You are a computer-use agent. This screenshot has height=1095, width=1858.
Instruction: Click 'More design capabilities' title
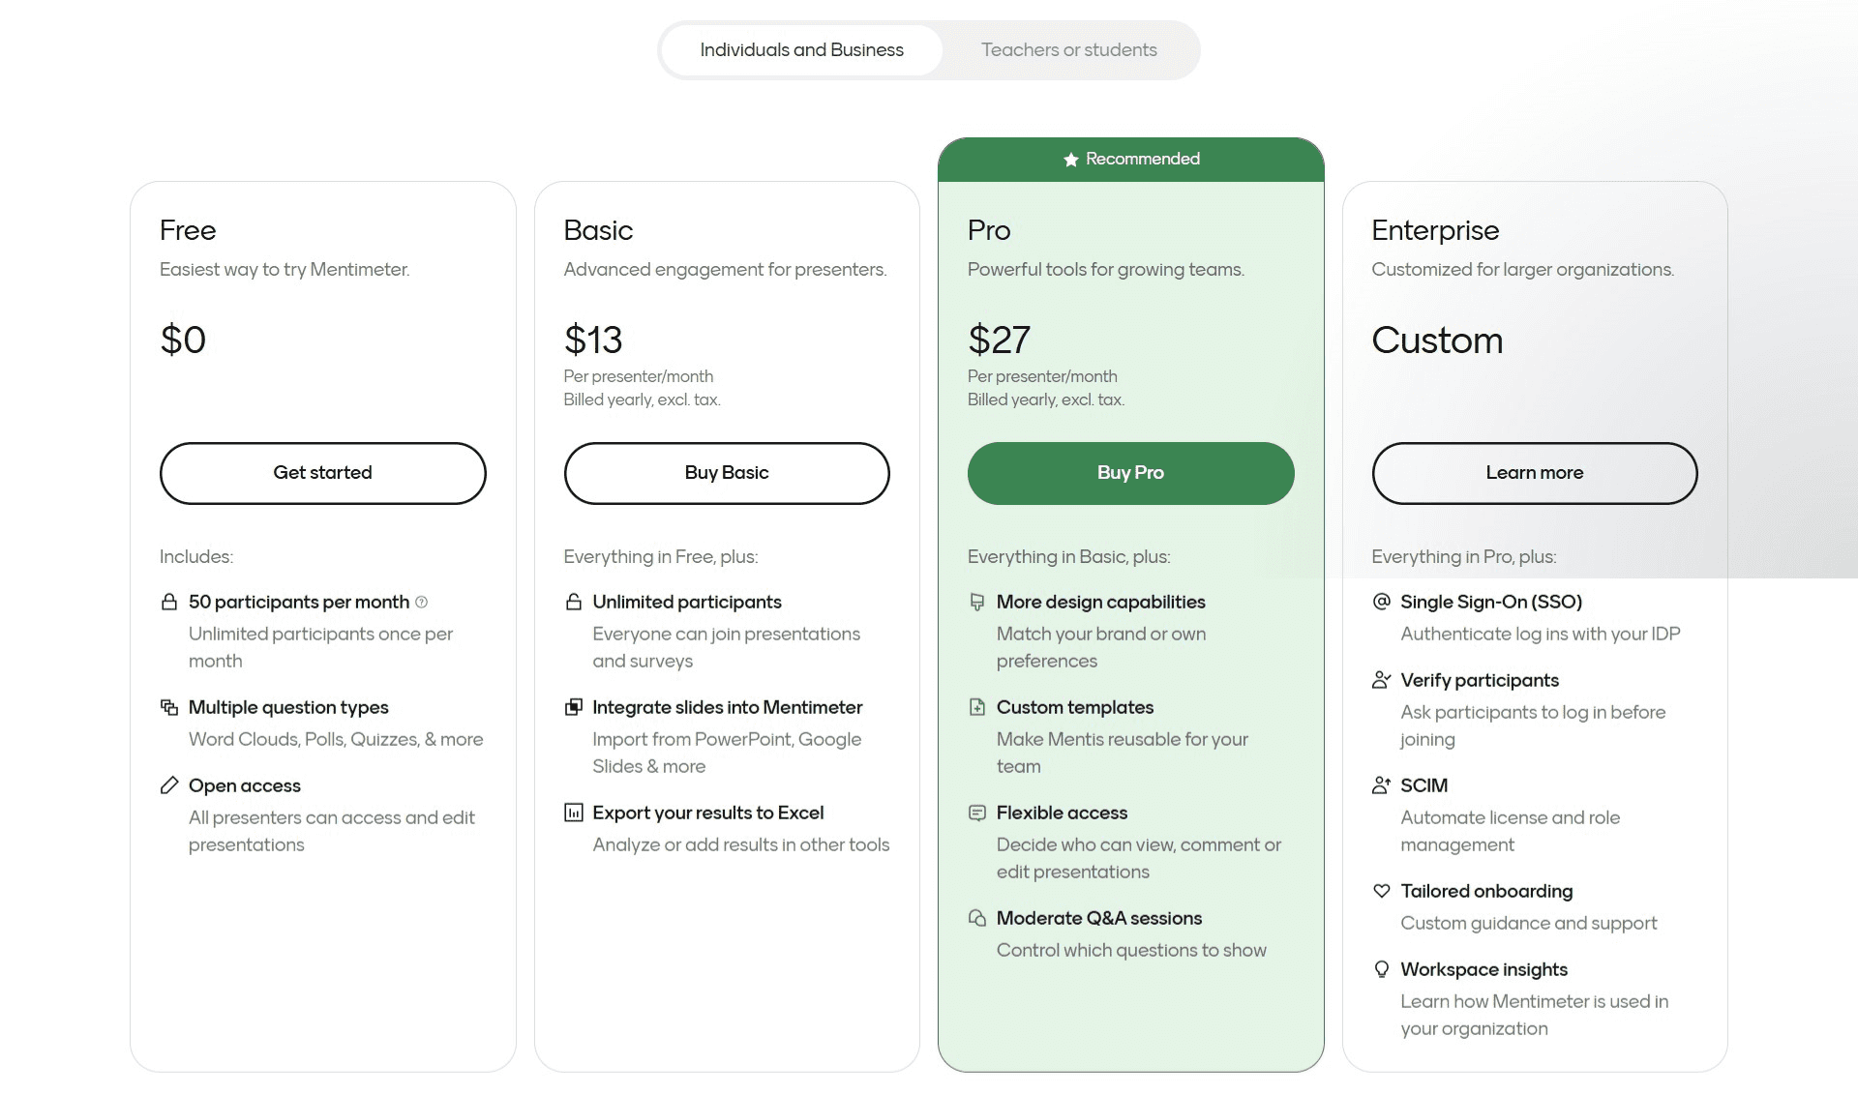1101,602
